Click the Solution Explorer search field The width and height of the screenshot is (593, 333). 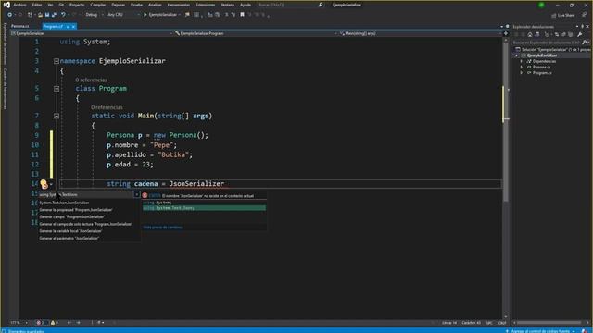coord(547,43)
